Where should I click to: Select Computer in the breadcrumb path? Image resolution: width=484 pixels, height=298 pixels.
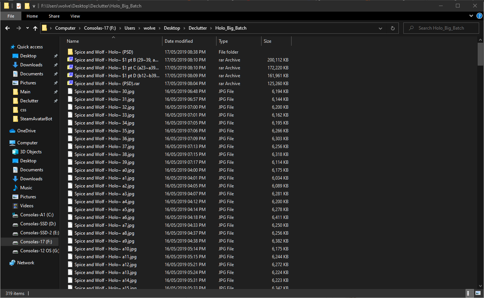(65, 28)
